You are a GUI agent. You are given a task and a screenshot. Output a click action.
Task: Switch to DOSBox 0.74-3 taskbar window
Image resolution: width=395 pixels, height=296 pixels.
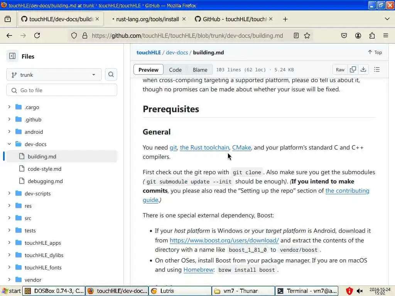click(54, 291)
